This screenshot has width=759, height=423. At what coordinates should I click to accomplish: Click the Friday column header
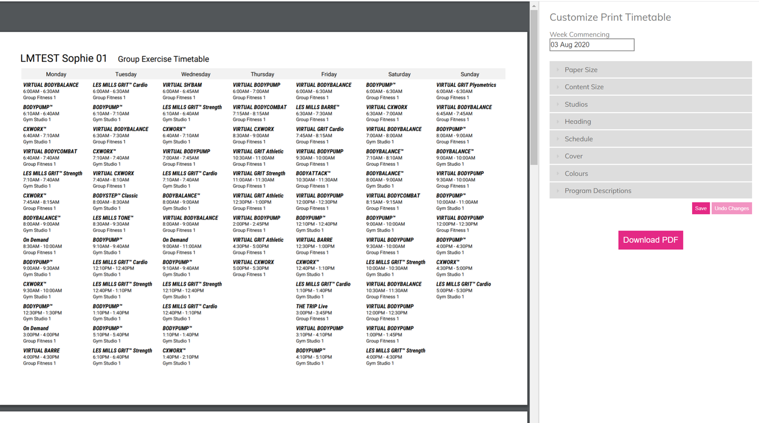[x=329, y=74]
